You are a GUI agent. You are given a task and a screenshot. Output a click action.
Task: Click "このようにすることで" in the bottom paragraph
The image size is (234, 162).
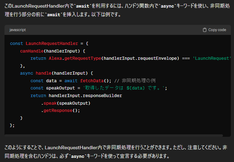[x=23, y=147]
